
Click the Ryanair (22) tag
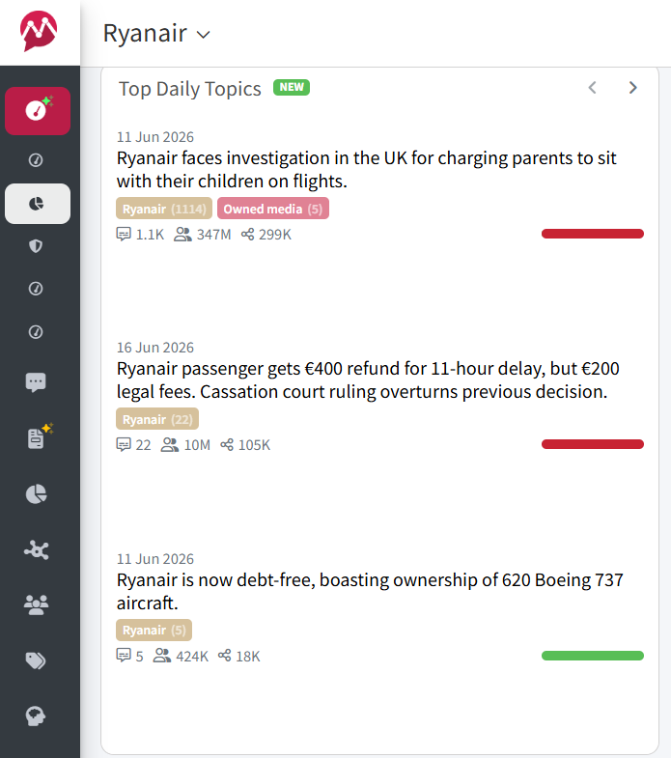157,419
